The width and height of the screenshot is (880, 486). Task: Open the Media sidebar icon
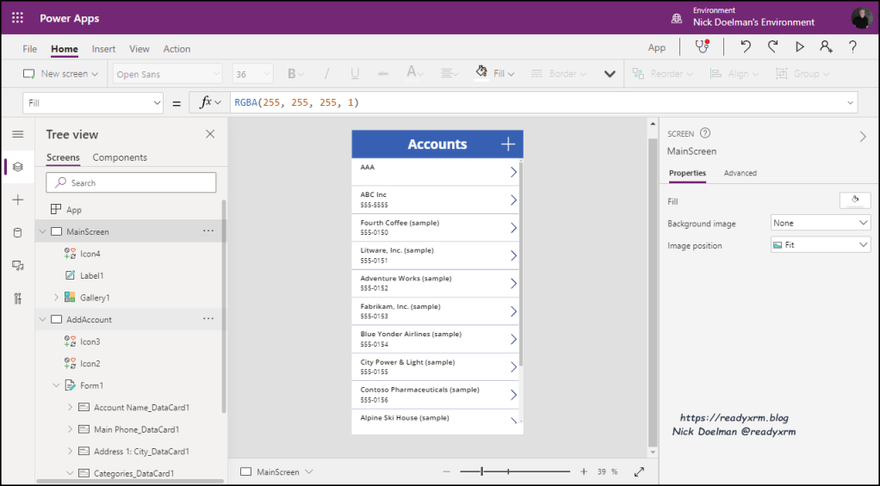[17, 266]
